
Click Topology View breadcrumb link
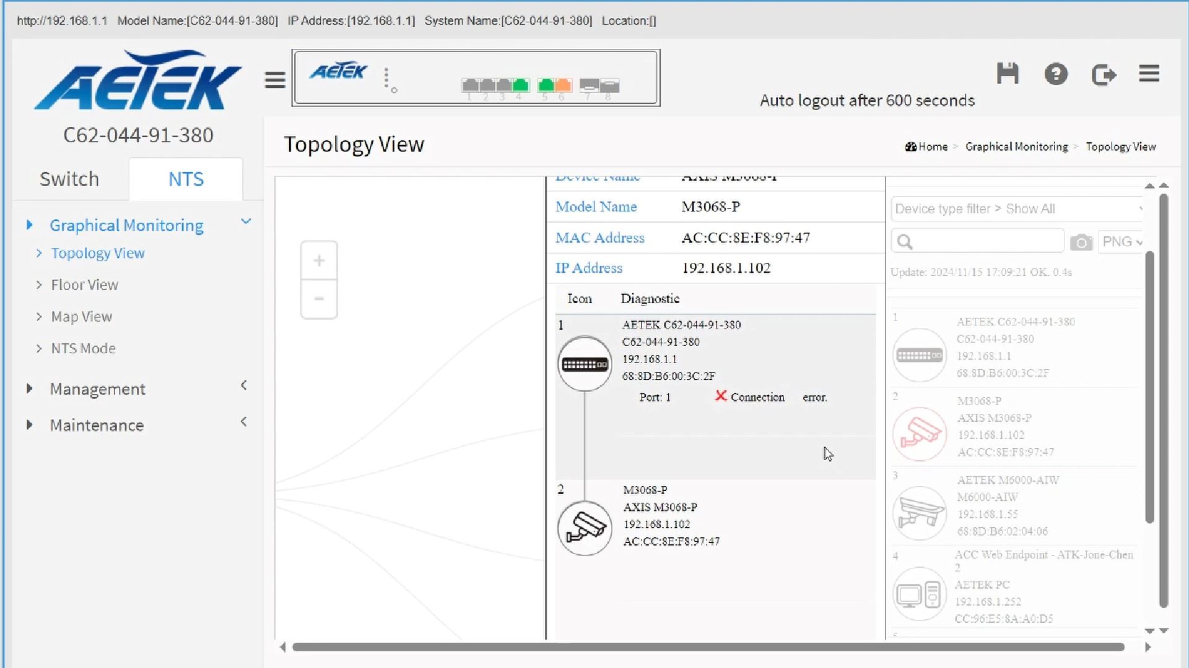point(1121,147)
